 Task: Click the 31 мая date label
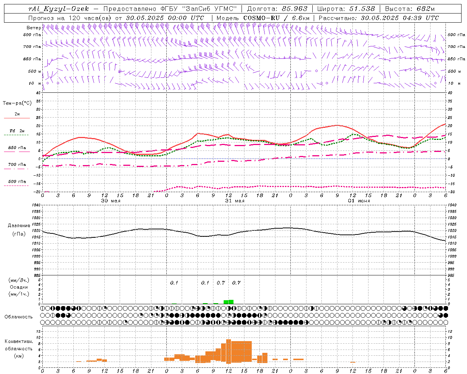click(x=235, y=201)
